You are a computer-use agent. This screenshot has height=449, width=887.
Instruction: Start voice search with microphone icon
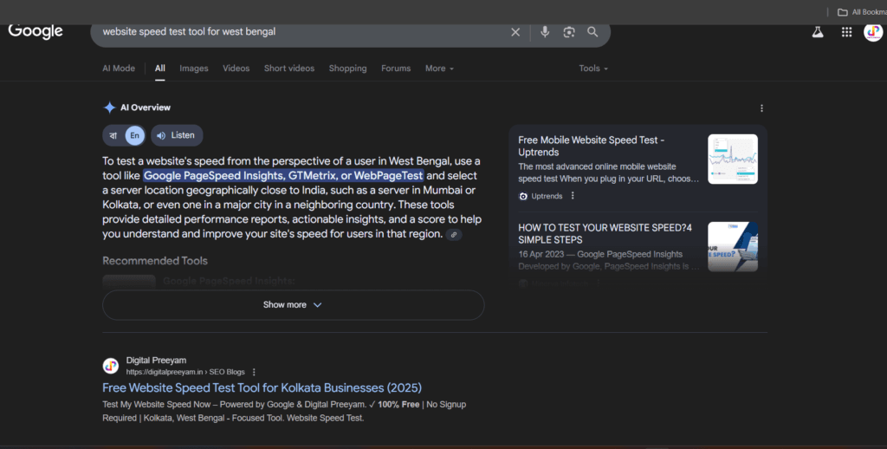[x=545, y=32]
